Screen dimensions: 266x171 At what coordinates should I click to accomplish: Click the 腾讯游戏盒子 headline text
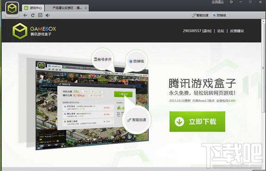click(202, 83)
